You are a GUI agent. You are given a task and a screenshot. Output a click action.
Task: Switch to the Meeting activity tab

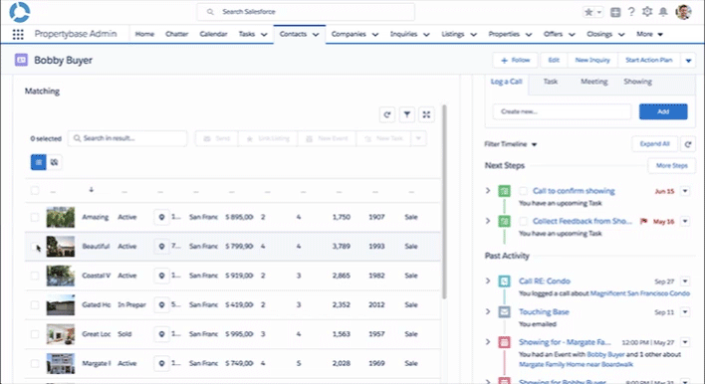tap(593, 82)
